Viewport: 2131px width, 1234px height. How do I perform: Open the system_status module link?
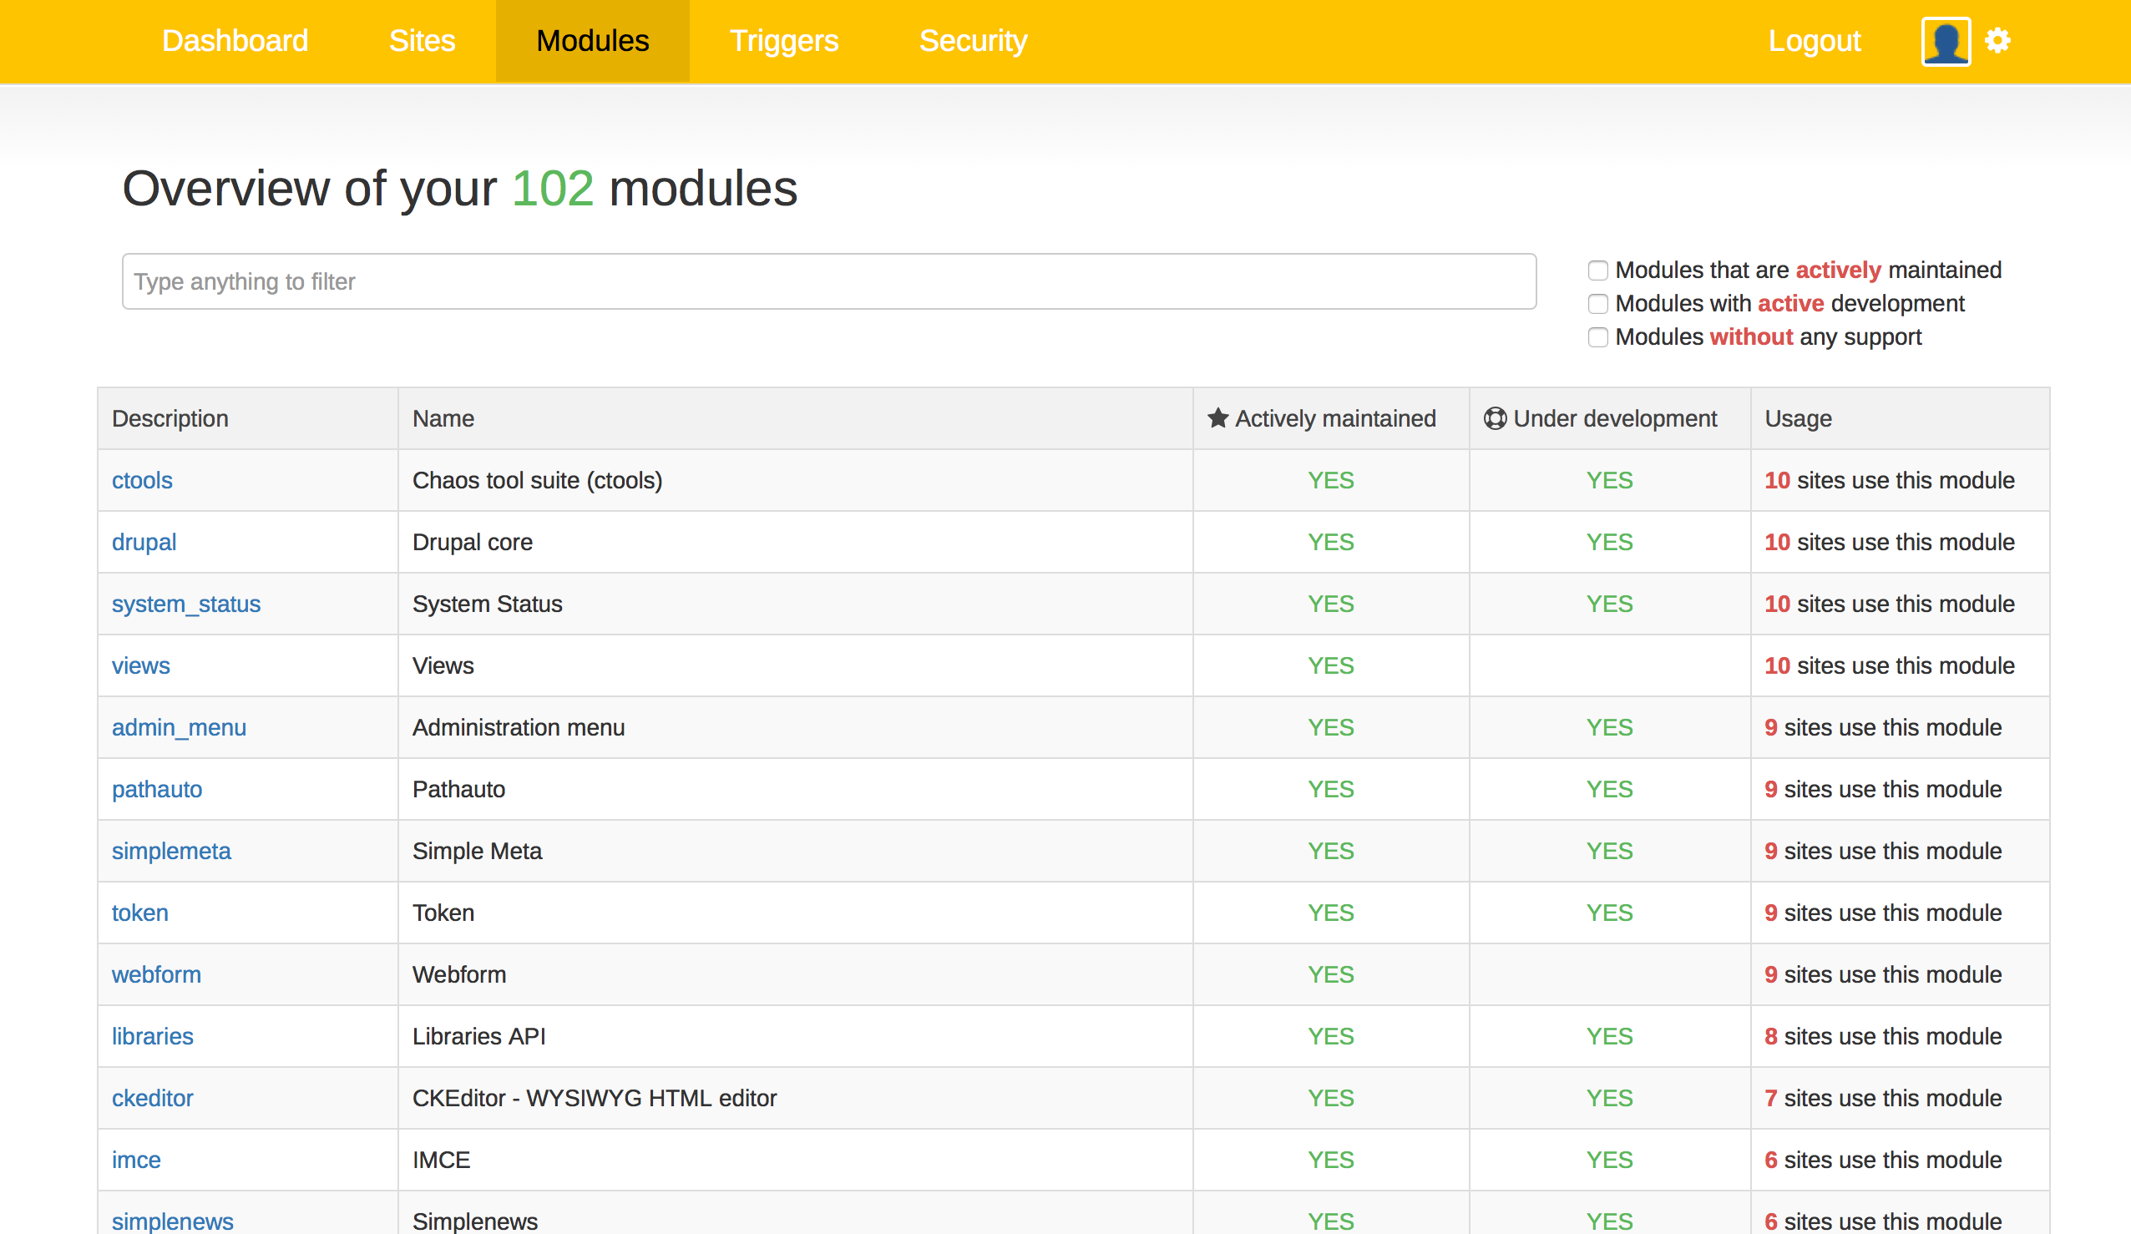[186, 604]
